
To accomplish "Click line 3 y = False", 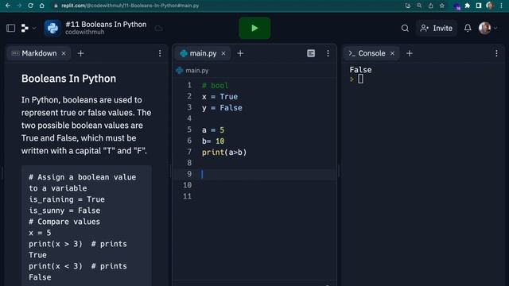I will [x=222, y=108].
